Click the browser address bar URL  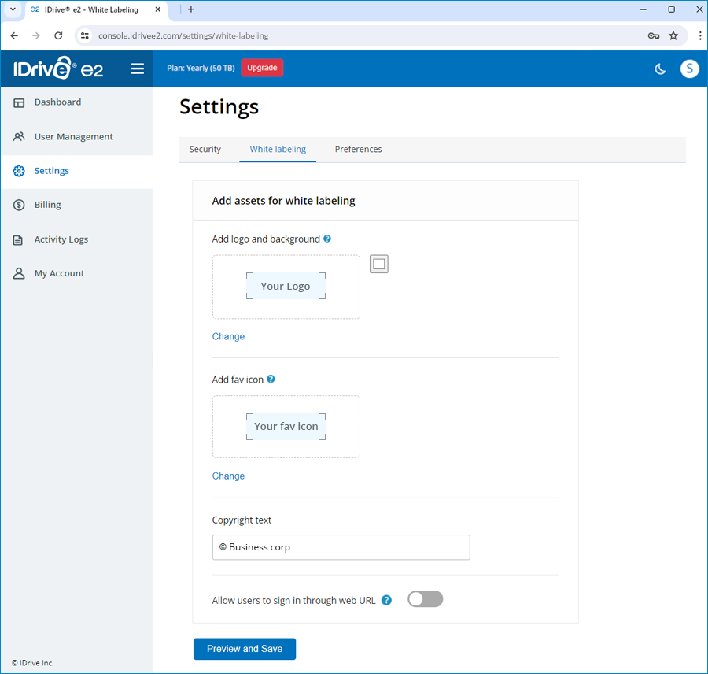pyautogui.click(x=183, y=35)
